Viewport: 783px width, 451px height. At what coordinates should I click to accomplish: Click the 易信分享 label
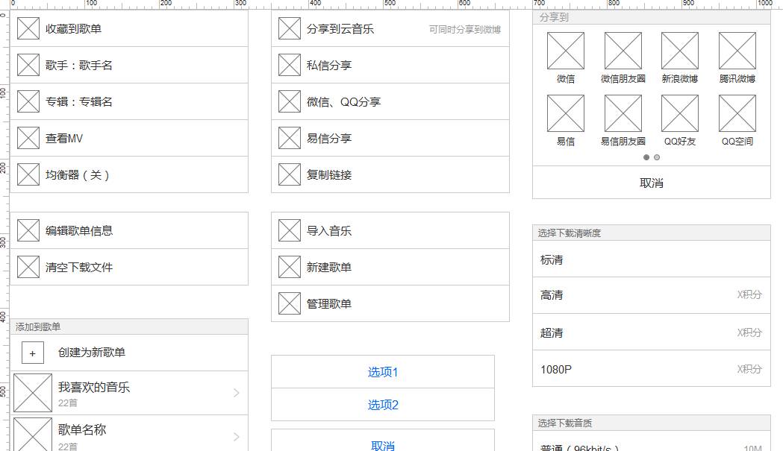pos(329,138)
